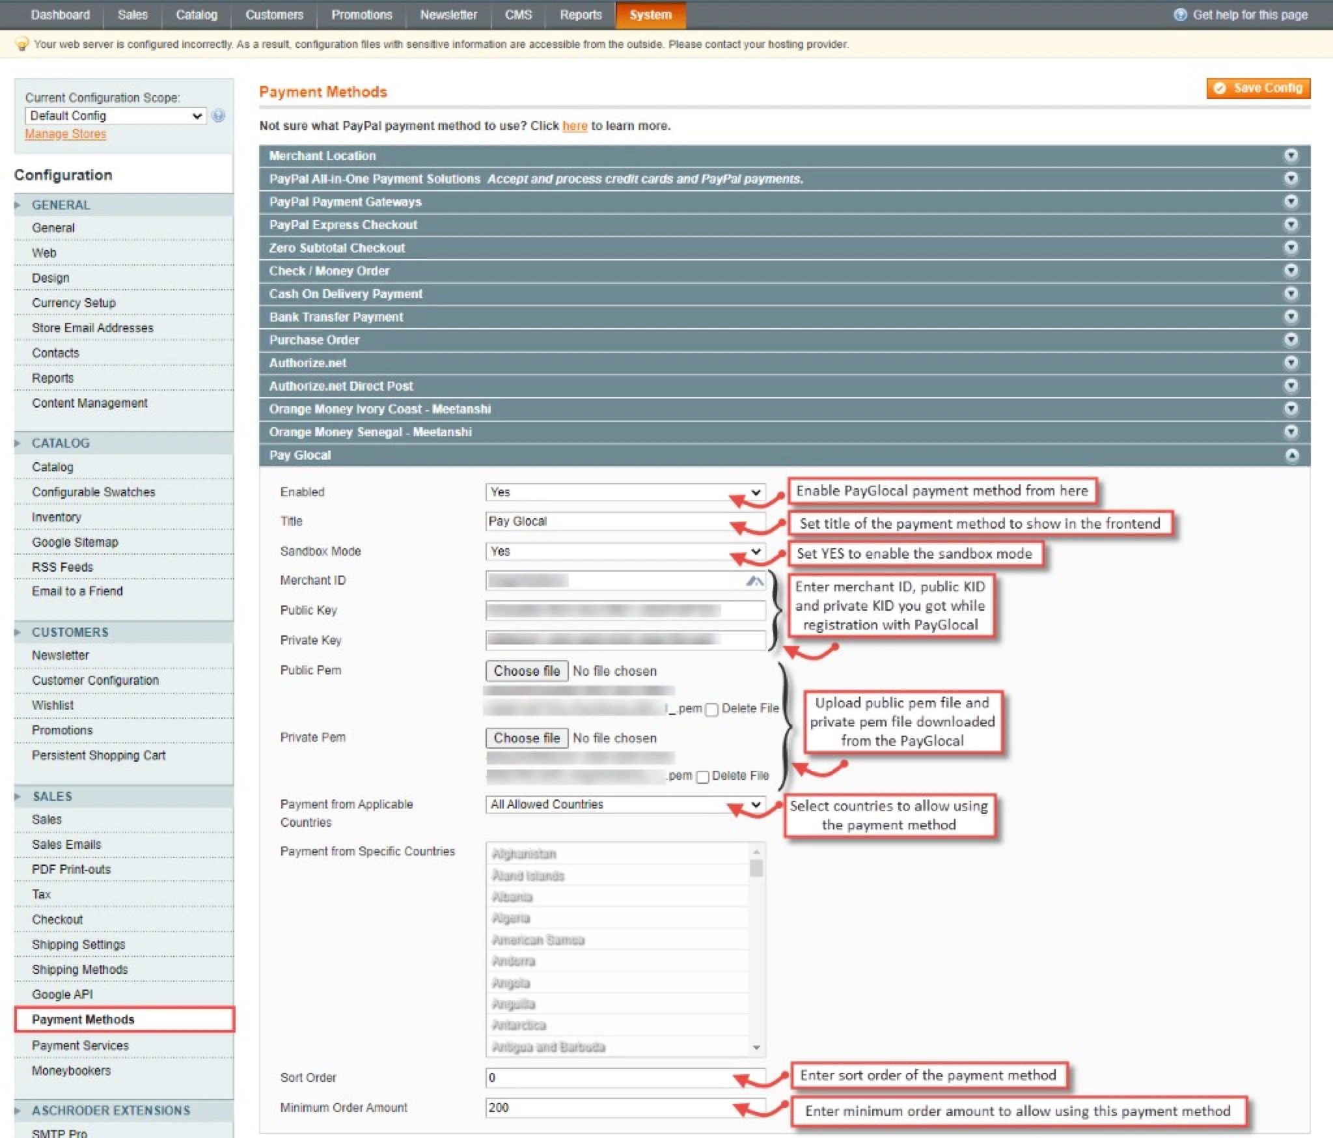Collapse the Pay Glocal section arrow icon
The image size is (1333, 1138).
click(x=1291, y=455)
